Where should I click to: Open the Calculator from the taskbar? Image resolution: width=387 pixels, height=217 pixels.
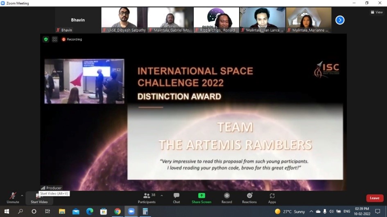point(145,211)
